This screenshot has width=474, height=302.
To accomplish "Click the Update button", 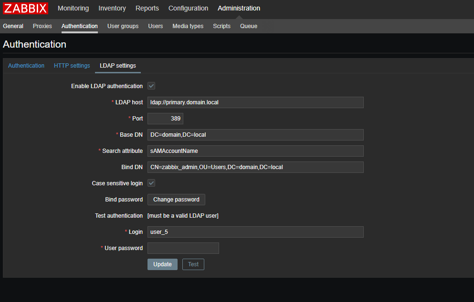I will coord(162,264).
